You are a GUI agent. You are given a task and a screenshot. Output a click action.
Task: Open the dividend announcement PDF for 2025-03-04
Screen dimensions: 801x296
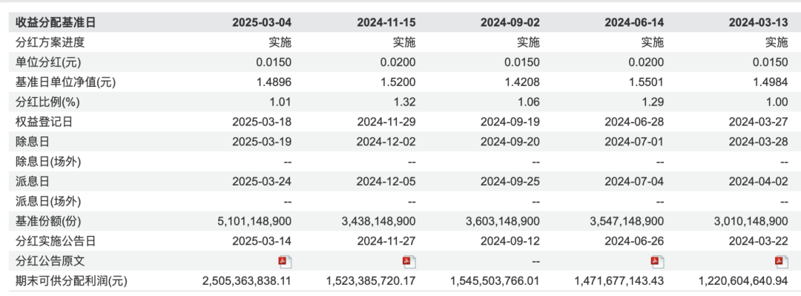(285, 262)
